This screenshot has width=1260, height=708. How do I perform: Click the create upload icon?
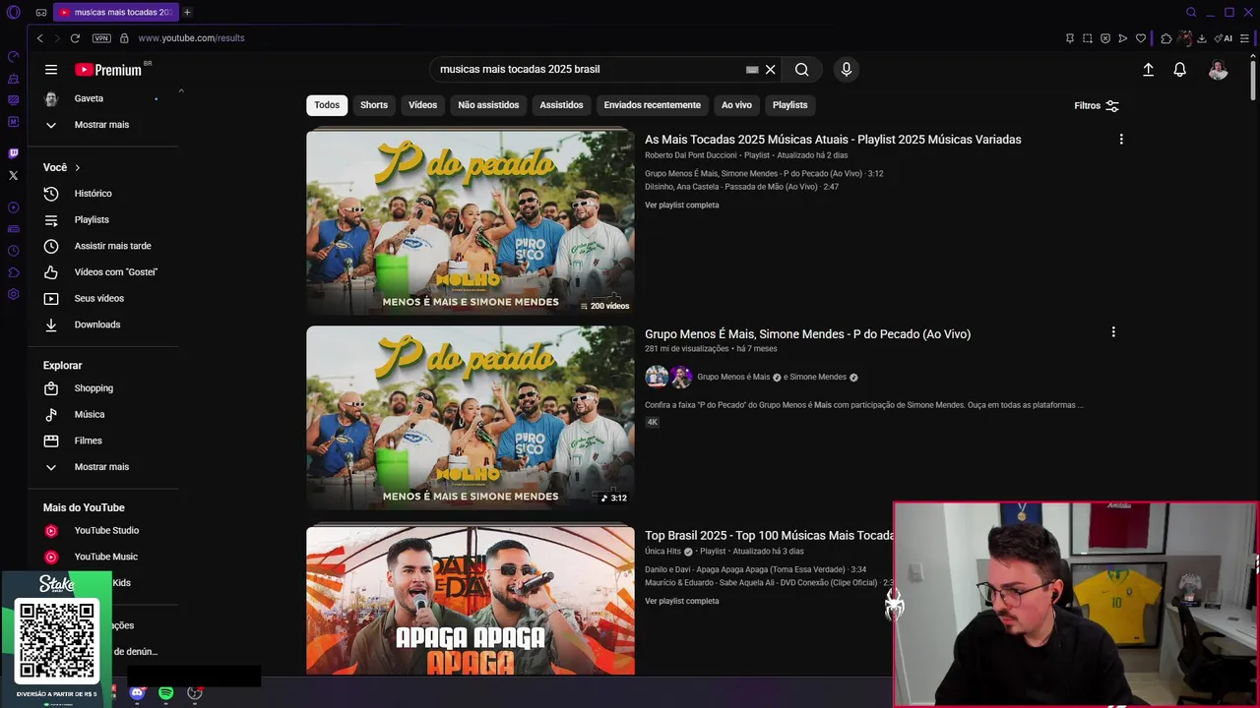[x=1148, y=70]
